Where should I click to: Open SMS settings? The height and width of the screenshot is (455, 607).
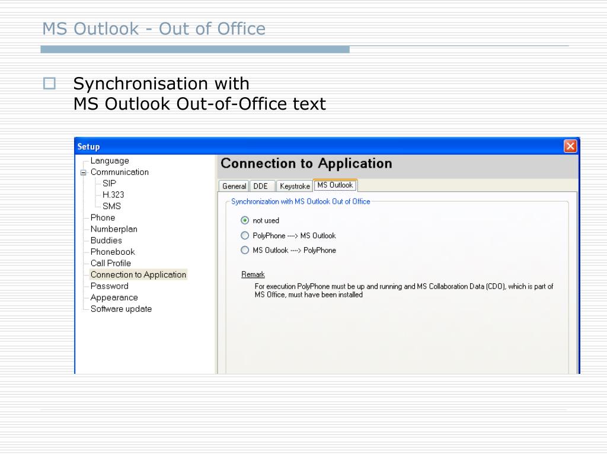pos(111,206)
